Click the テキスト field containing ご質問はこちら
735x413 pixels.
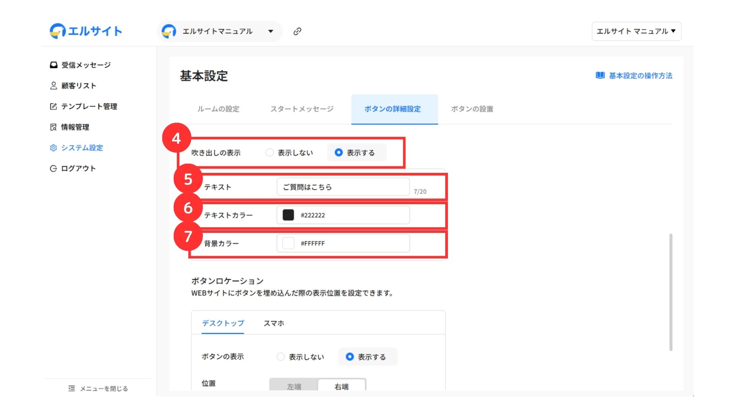[x=343, y=187]
